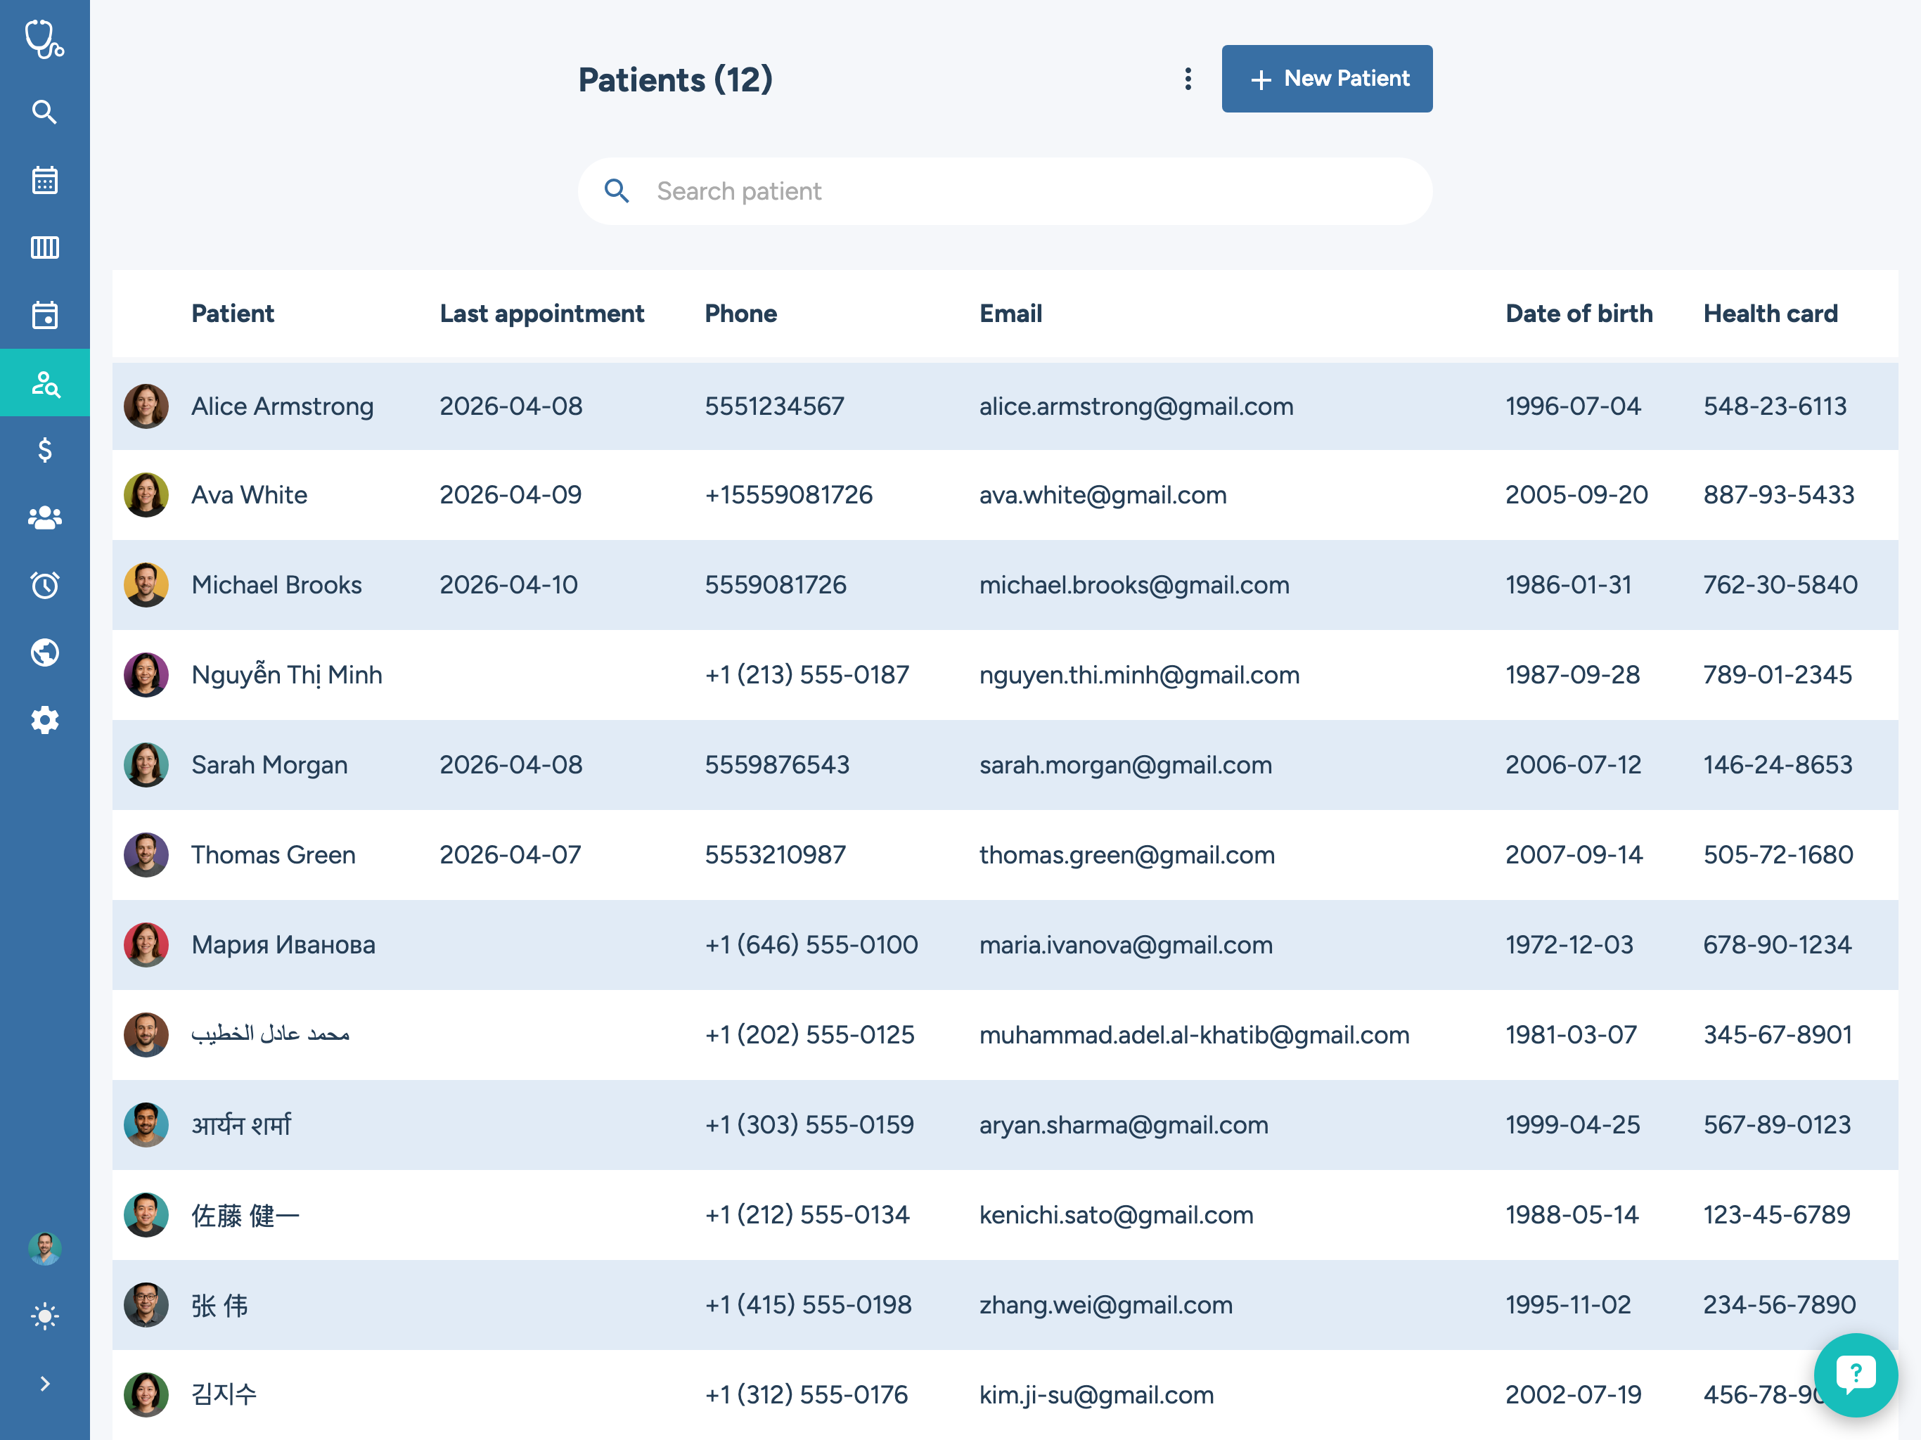Open reminders using the alarm clock icon
This screenshot has height=1440, width=1921.
pos(44,584)
